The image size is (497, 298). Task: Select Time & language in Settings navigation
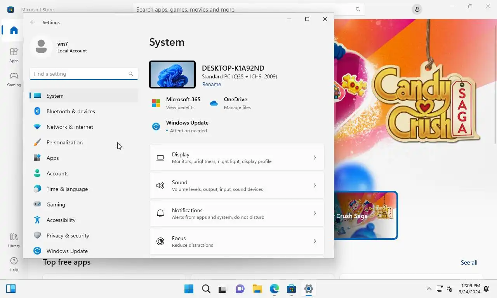tap(84, 189)
